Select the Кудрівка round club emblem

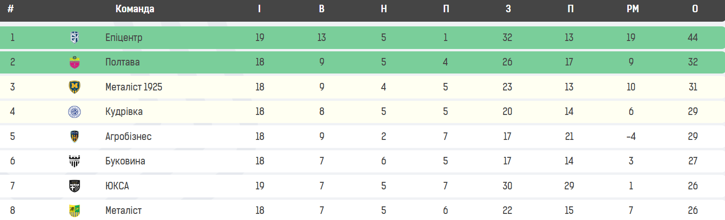[75, 112]
